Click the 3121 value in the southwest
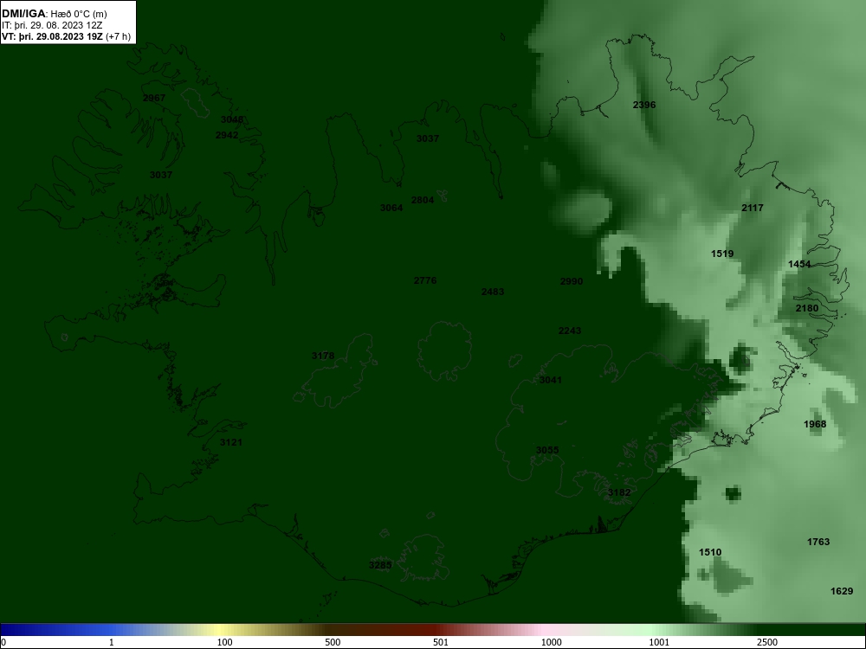Viewport: 866px width, 649px height. [231, 442]
